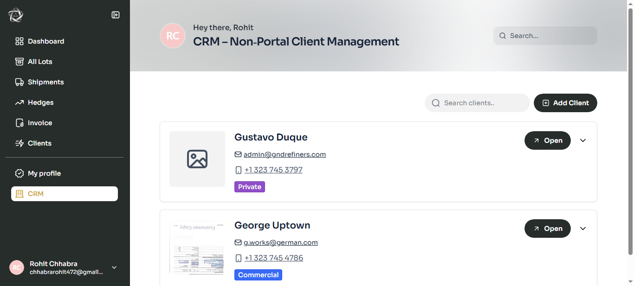
Task: Click the company logo in the sidebar
Action: pyautogui.click(x=15, y=15)
